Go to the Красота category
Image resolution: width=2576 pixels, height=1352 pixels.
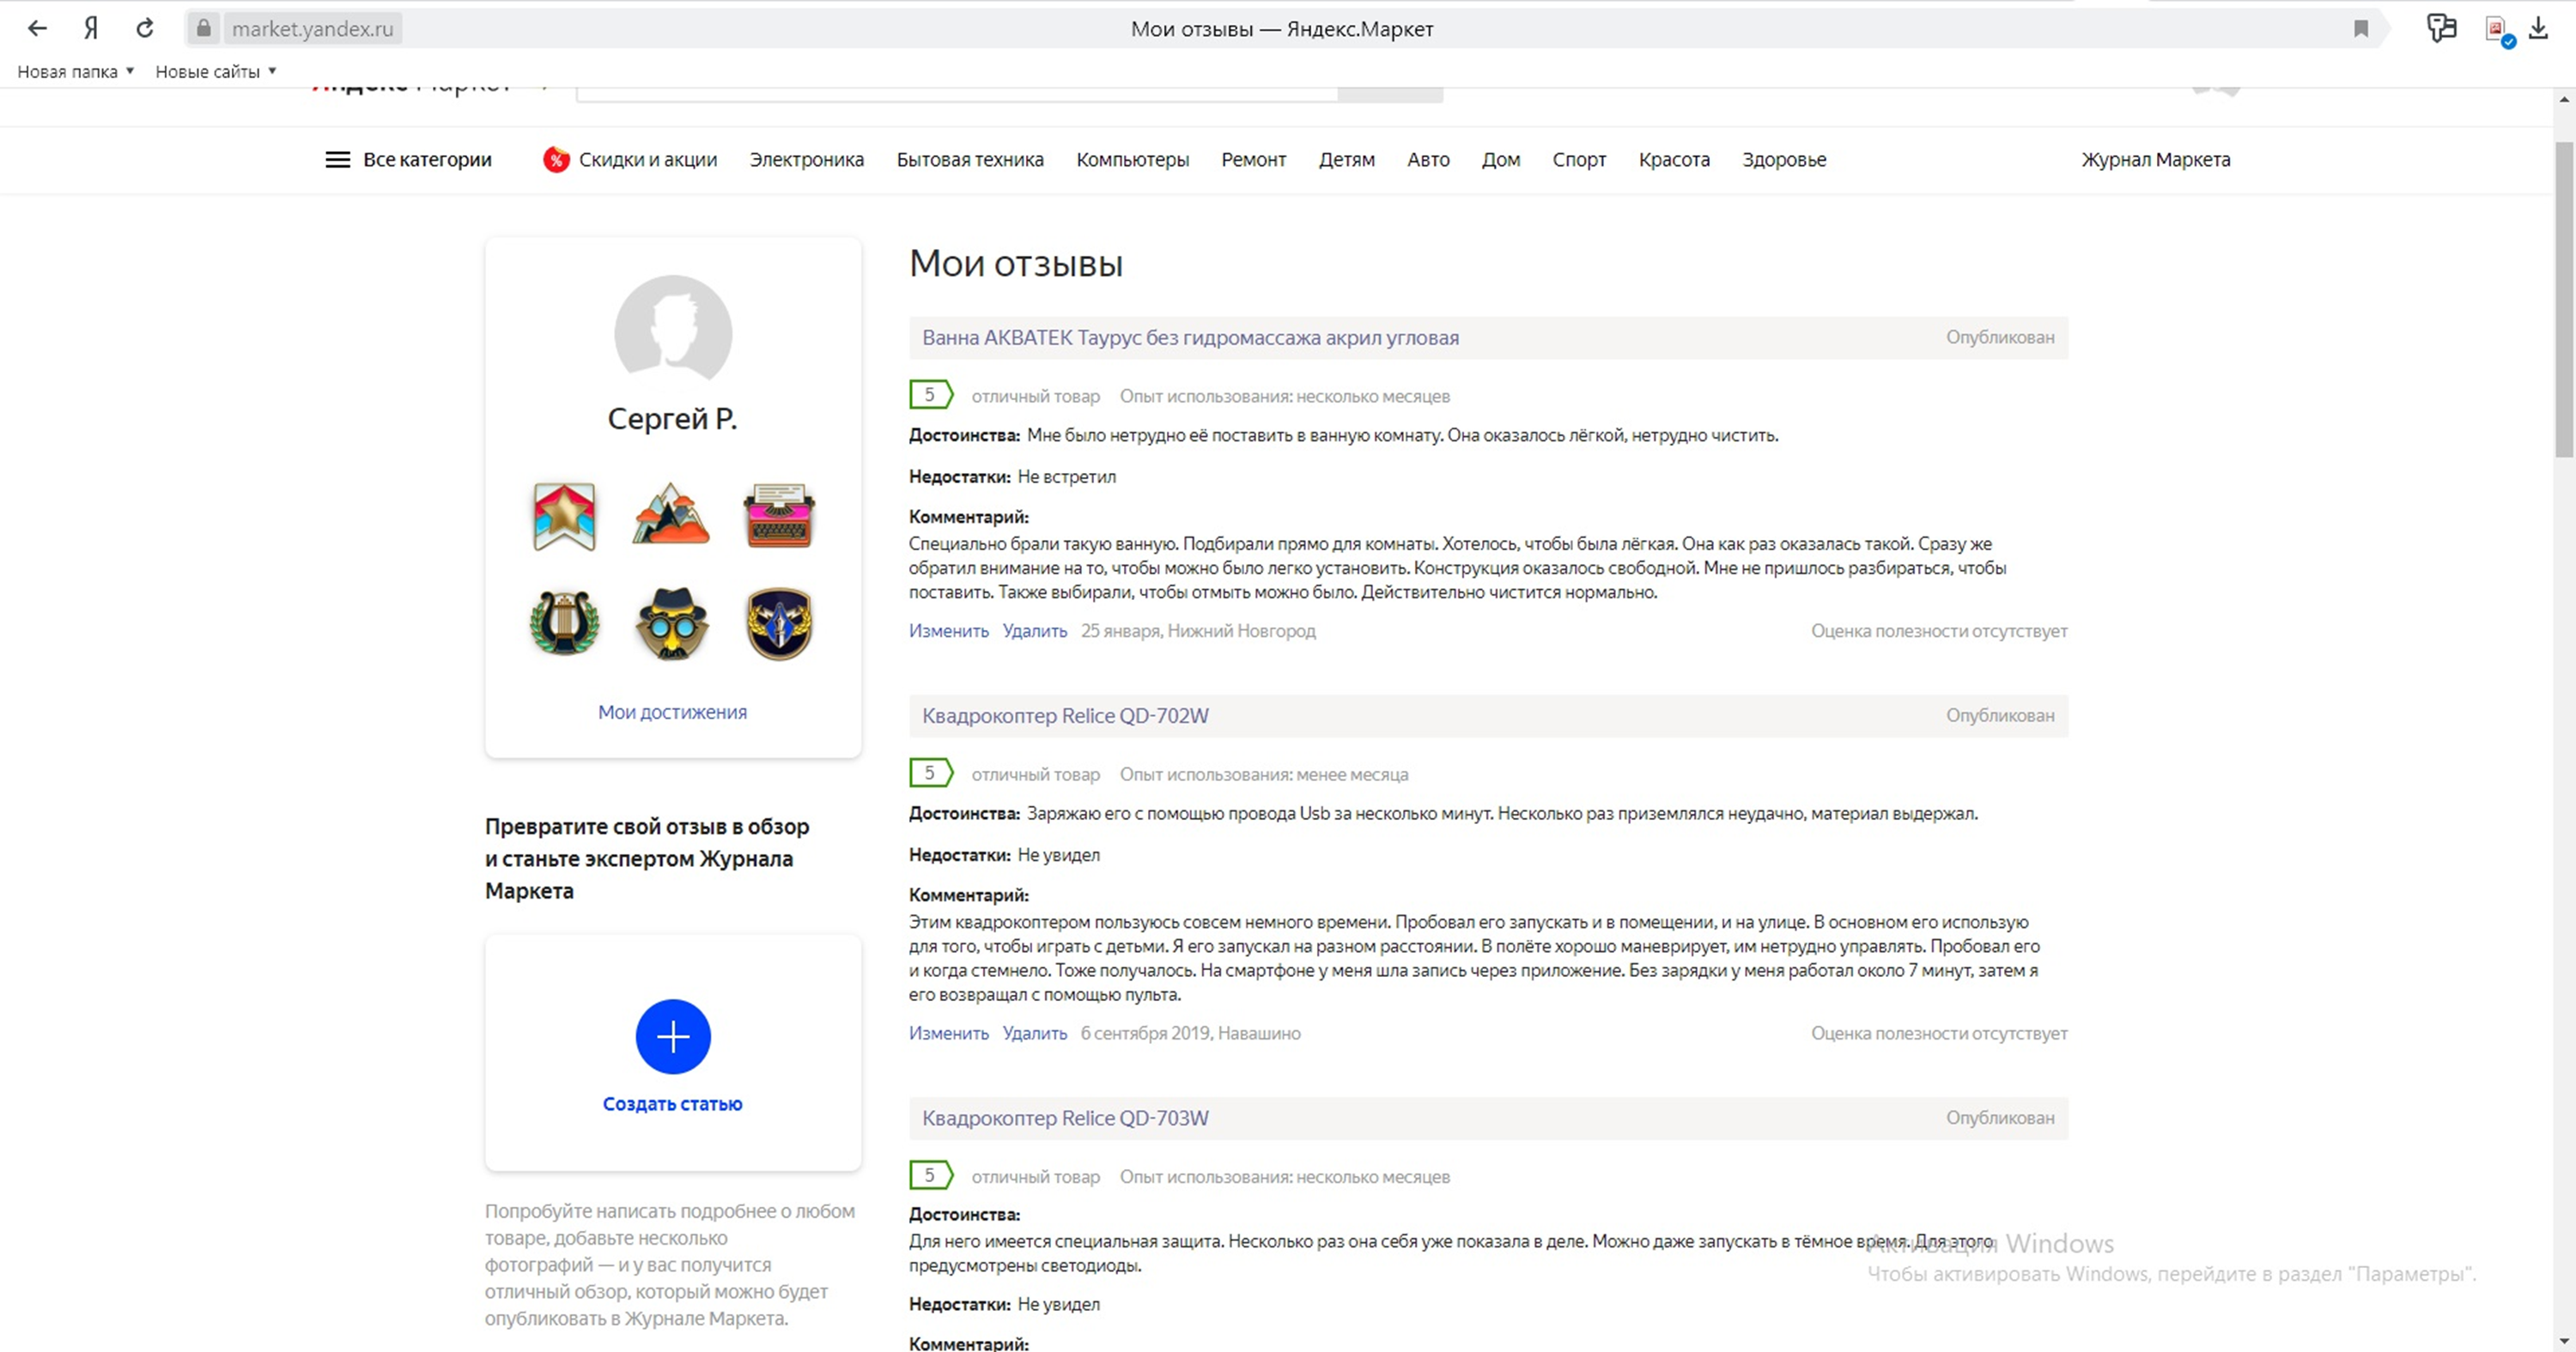coord(1674,160)
